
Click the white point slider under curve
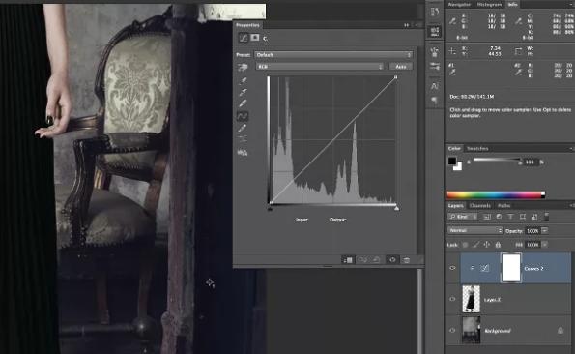[x=396, y=208]
